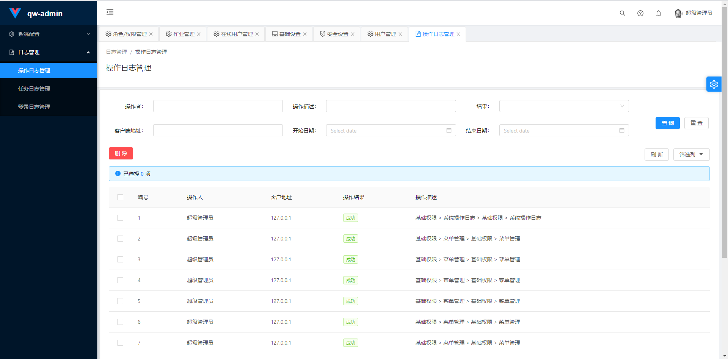Click the red 删除 button
The height and width of the screenshot is (359, 728).
(121, 153)
